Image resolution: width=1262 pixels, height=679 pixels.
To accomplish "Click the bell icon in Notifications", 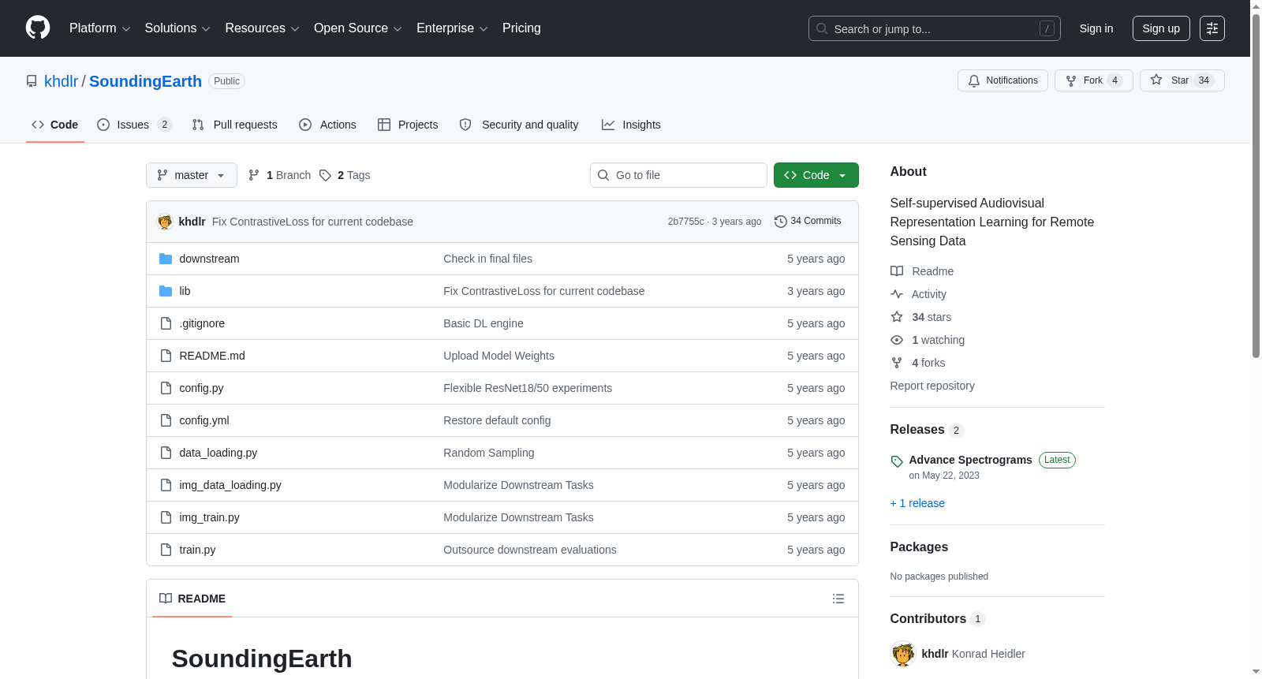I will click(x=974, y=80).
